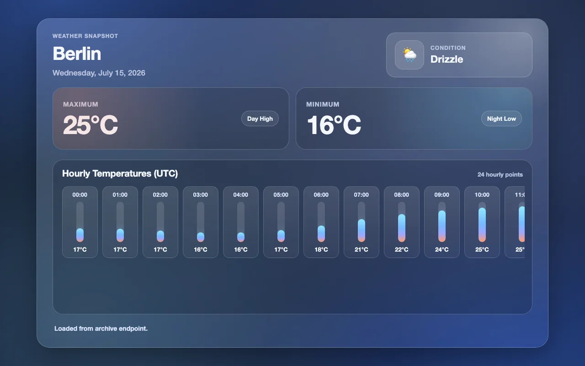This screenshot has width=585, height=366.
Task: Click the 24 hourly points text
Action: 500,175
